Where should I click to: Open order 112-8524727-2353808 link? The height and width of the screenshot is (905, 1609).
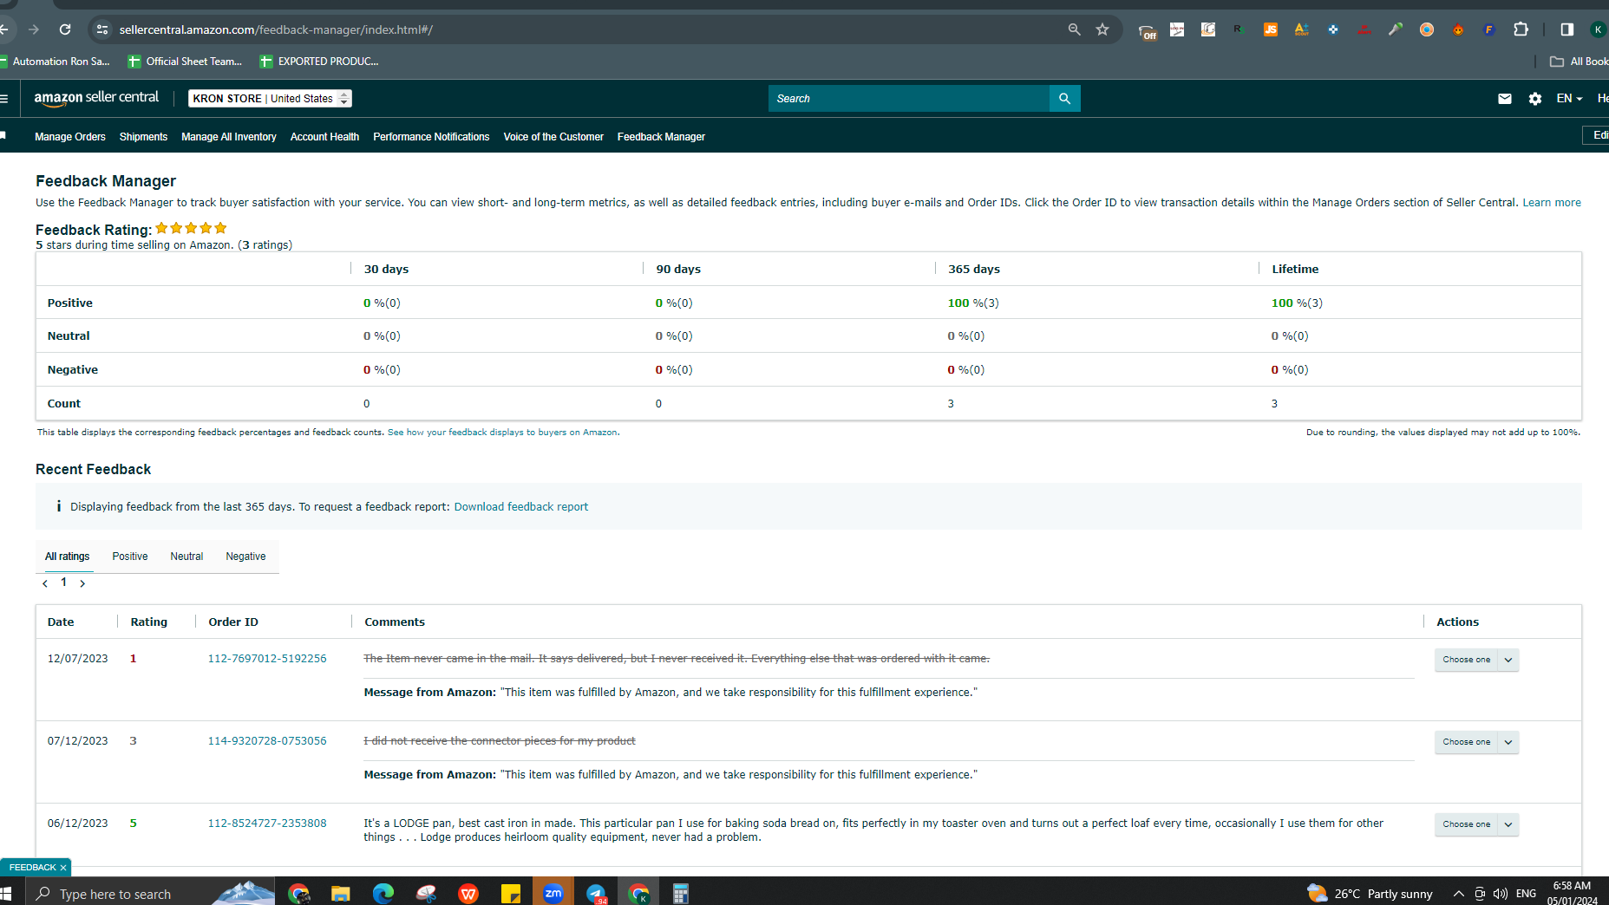coord(267,824)
